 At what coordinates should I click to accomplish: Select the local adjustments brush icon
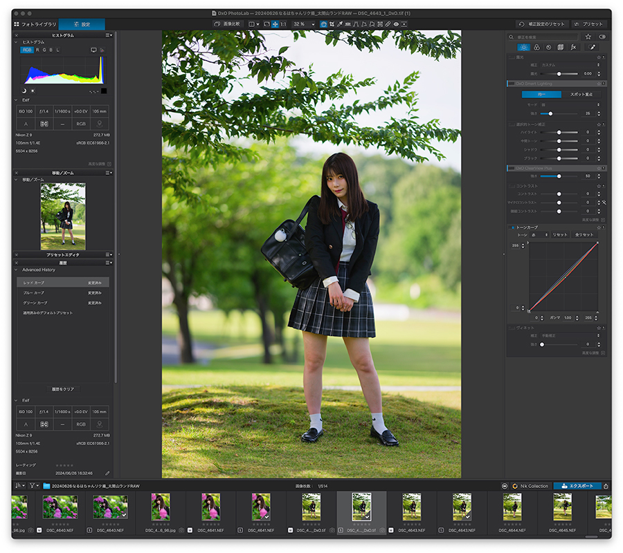coord(592,47)
